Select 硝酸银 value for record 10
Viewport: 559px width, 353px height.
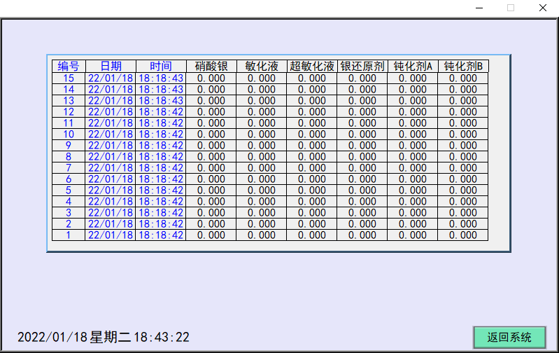click(x=211, y=134)
